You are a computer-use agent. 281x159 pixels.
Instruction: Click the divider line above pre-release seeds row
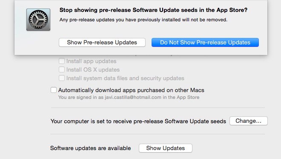click(x=158, y=108)
